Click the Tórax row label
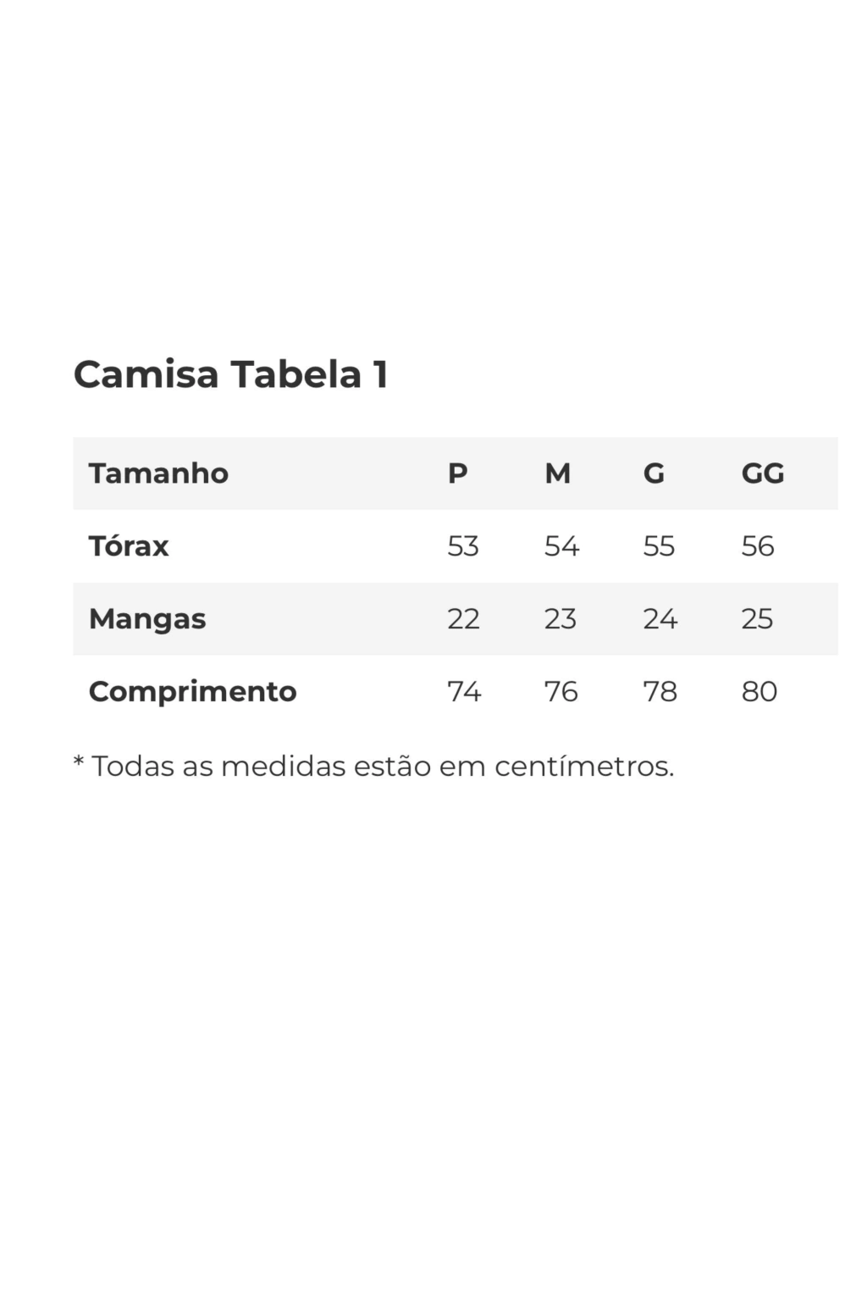The width and height of the screenshot is (867, 1301). (x=129, y=546)
